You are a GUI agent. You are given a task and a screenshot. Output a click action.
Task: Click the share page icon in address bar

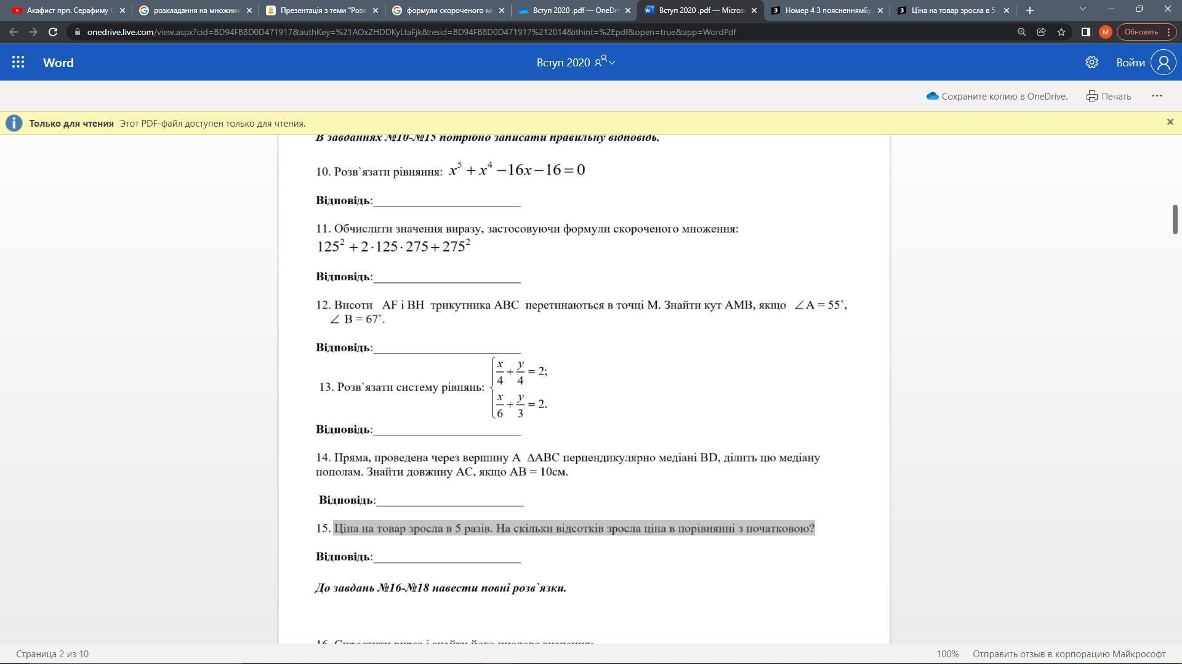point(1041,32)
